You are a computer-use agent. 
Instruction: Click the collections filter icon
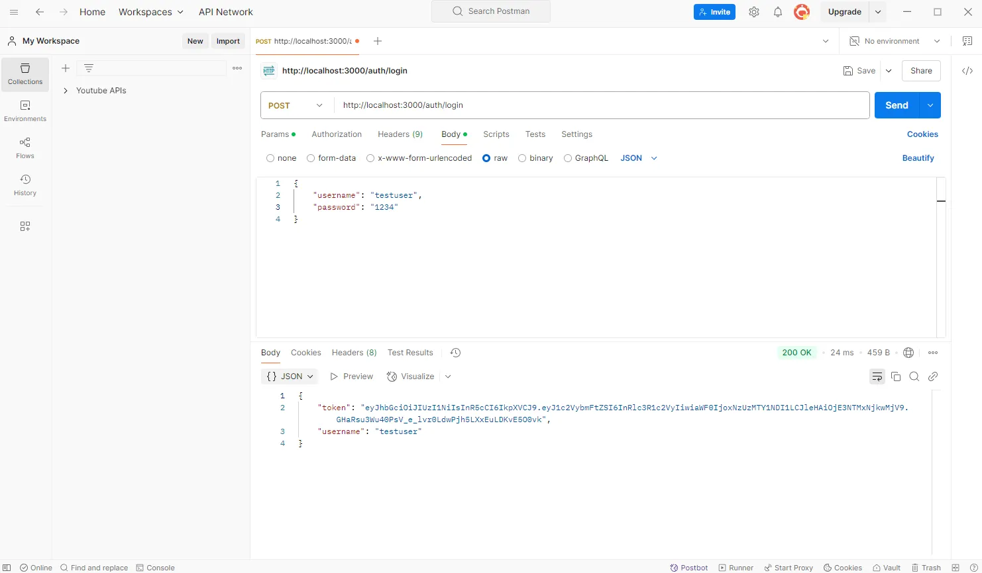click(x=89, y=68)
